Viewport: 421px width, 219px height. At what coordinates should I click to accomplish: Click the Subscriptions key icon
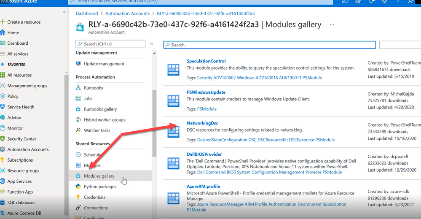click(3, 160)
